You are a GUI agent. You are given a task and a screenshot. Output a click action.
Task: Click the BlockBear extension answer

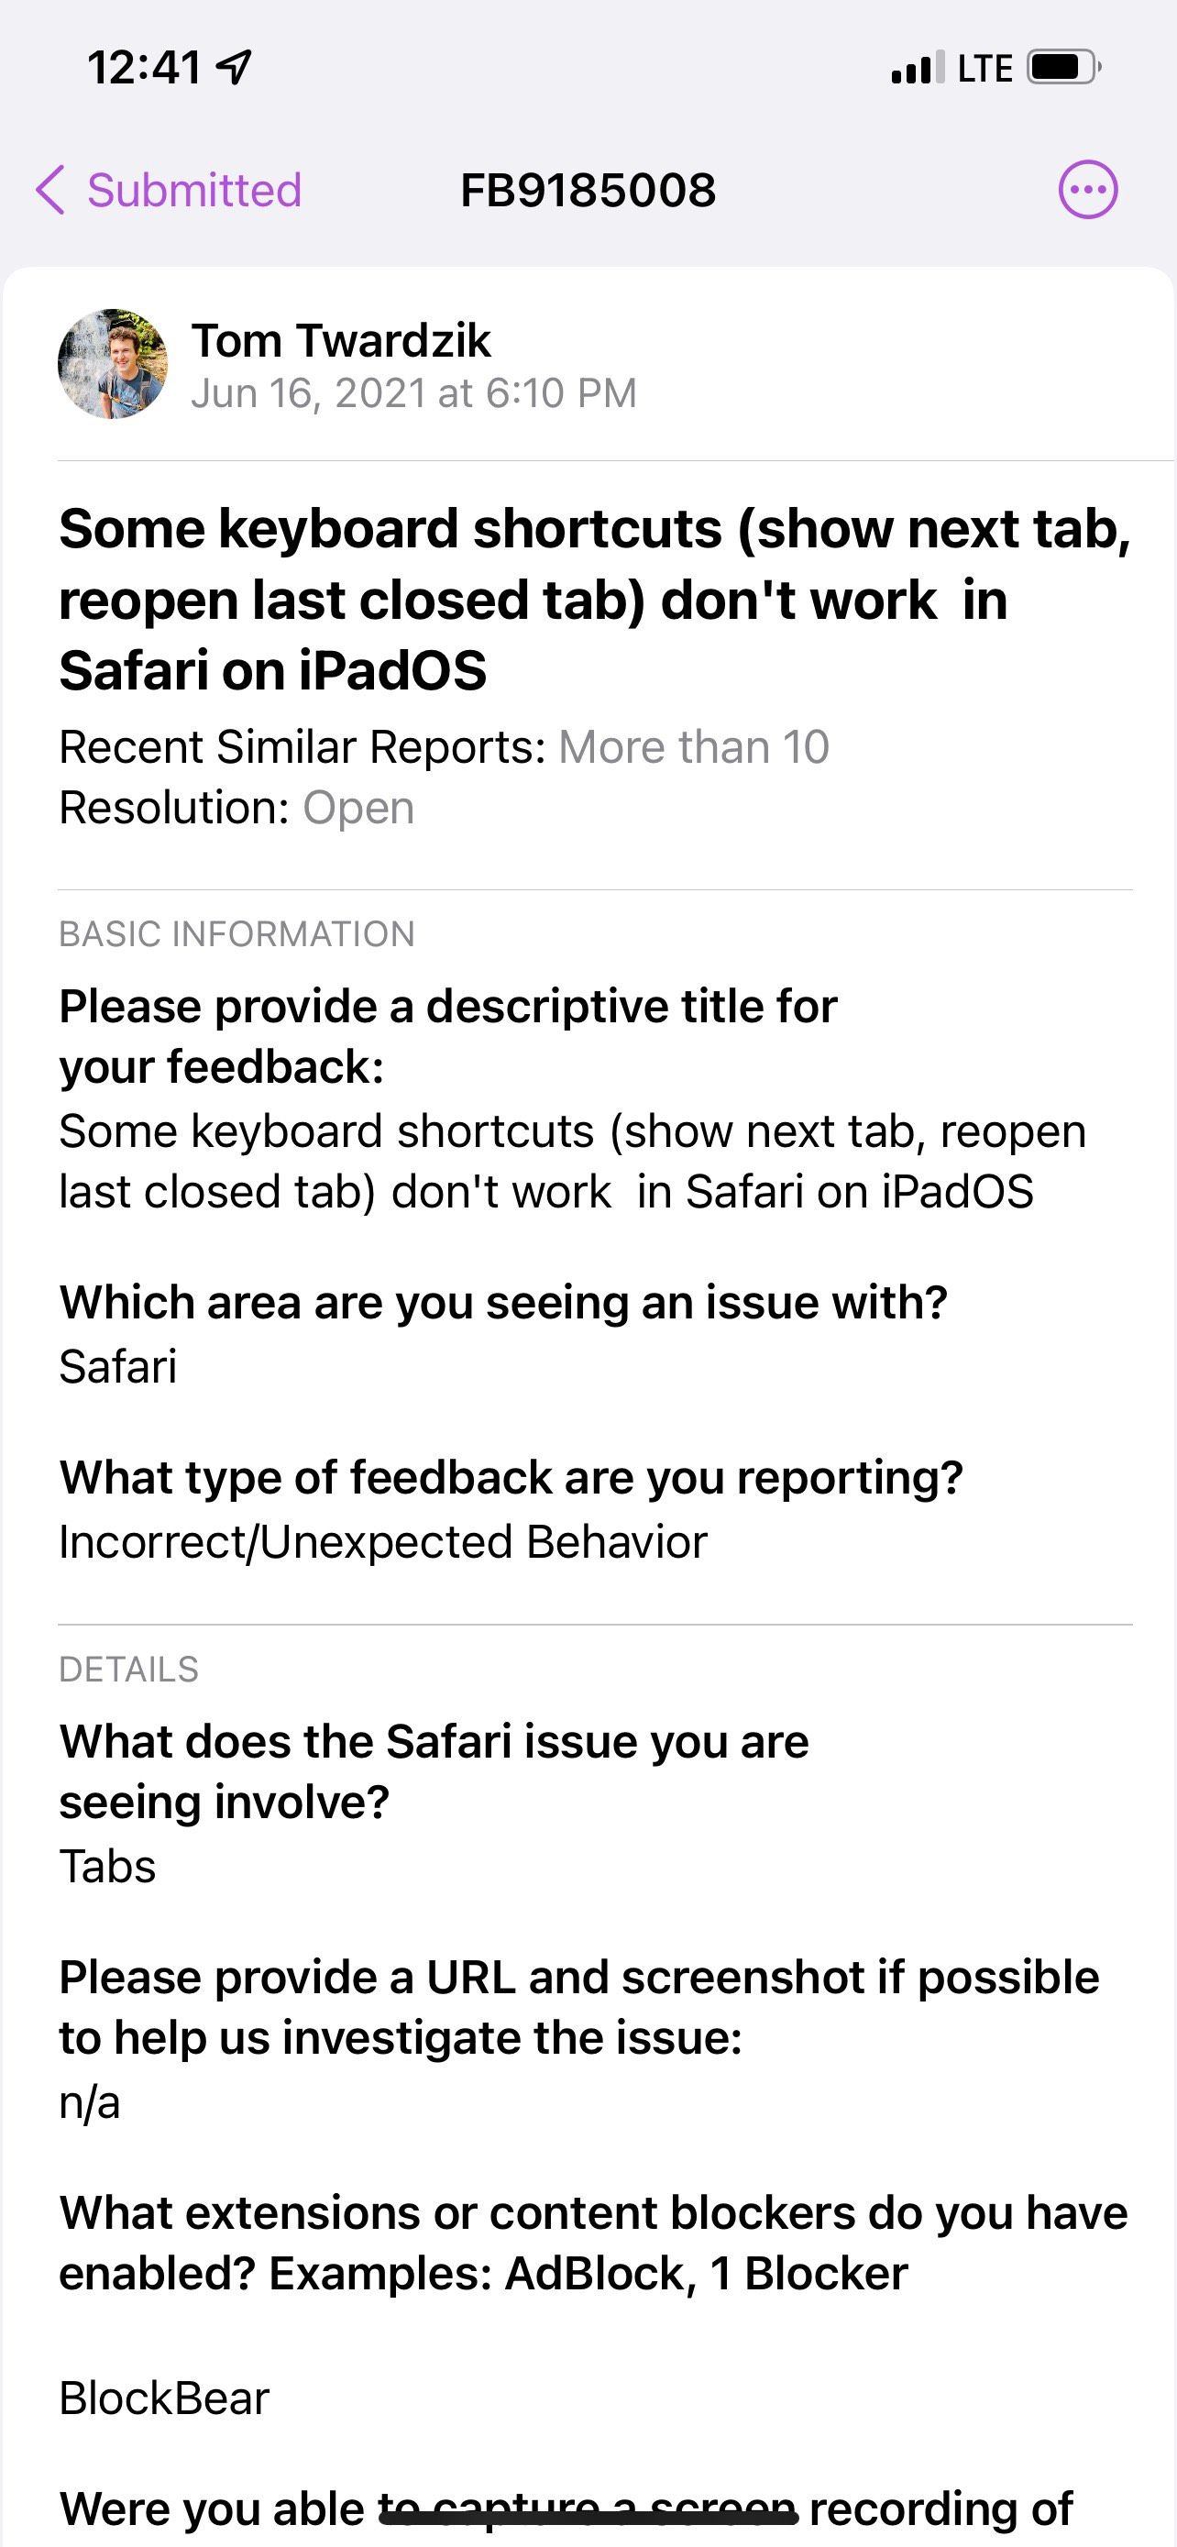pos(163,2397)
